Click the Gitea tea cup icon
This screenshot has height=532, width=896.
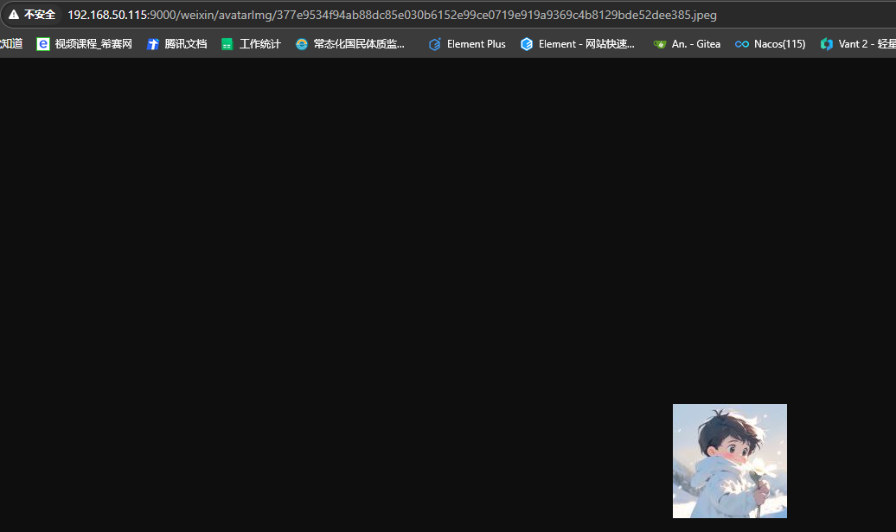click(659, 44)
